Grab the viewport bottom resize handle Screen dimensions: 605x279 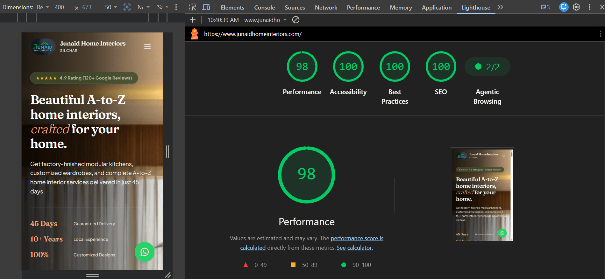pyautogui.click(x=92, y=275)
